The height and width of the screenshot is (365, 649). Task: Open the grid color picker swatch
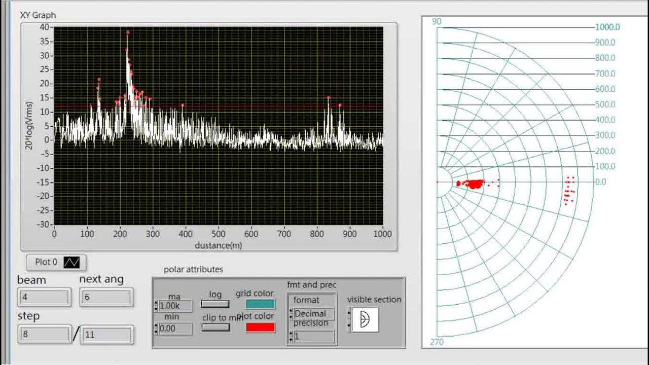pos(261,304)
